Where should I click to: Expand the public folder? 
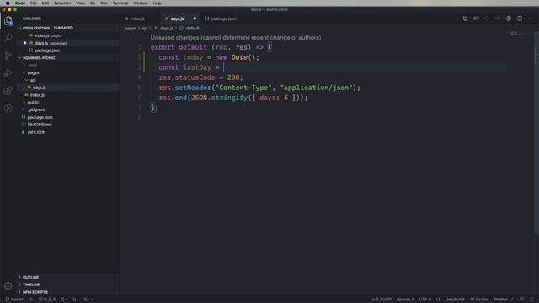(x=24, y=103)
